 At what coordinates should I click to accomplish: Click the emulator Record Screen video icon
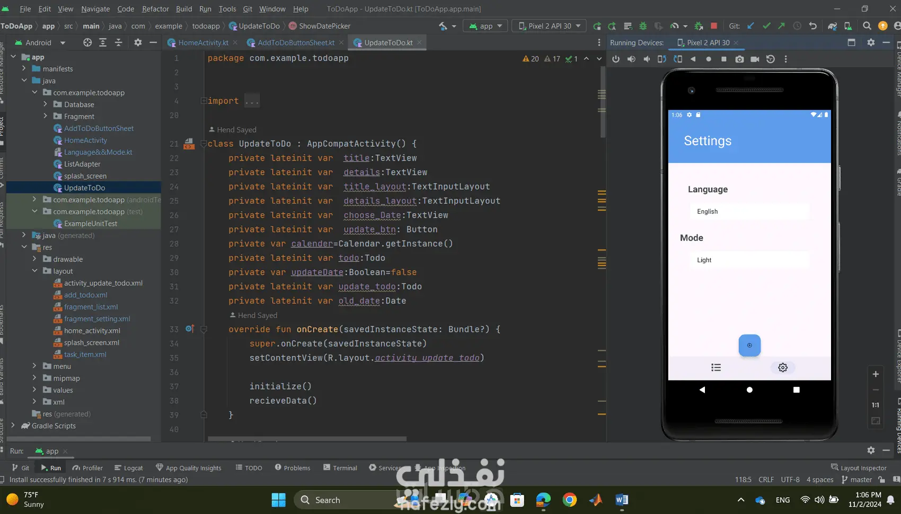coord(755,59)
